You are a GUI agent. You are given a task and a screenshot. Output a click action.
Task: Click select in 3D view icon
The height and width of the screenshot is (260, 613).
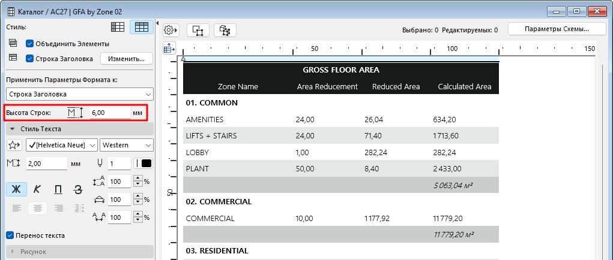(225, 30)
